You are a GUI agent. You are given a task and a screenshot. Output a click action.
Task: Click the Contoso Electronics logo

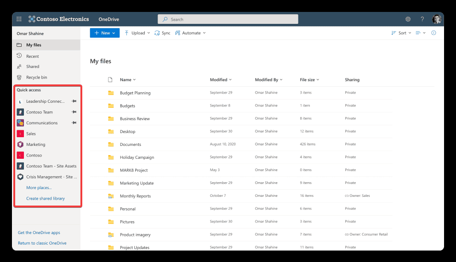(x=59, y=19)
